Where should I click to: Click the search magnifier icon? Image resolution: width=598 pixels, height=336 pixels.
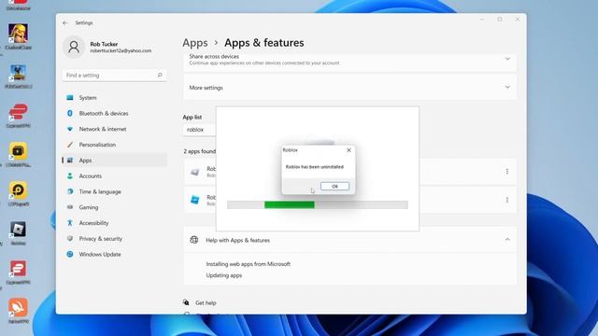coord(160,75)
